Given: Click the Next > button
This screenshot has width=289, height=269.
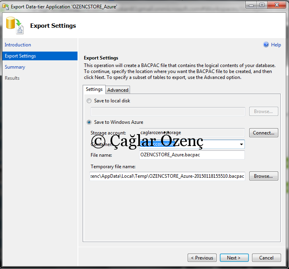Looking at the screenshot, I should [234, 258].
